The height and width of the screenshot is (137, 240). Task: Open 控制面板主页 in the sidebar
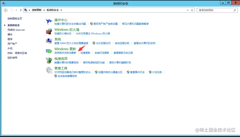coord(15,19)
